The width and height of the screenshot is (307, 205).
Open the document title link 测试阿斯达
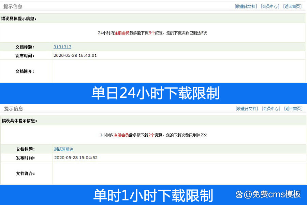[x=64, y=149]
